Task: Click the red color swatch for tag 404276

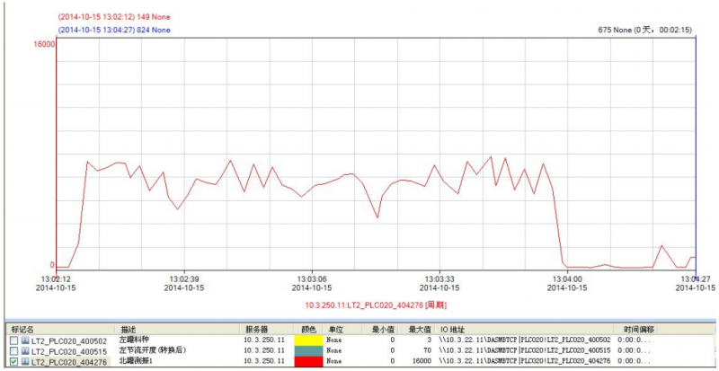Action: (306, 361)
